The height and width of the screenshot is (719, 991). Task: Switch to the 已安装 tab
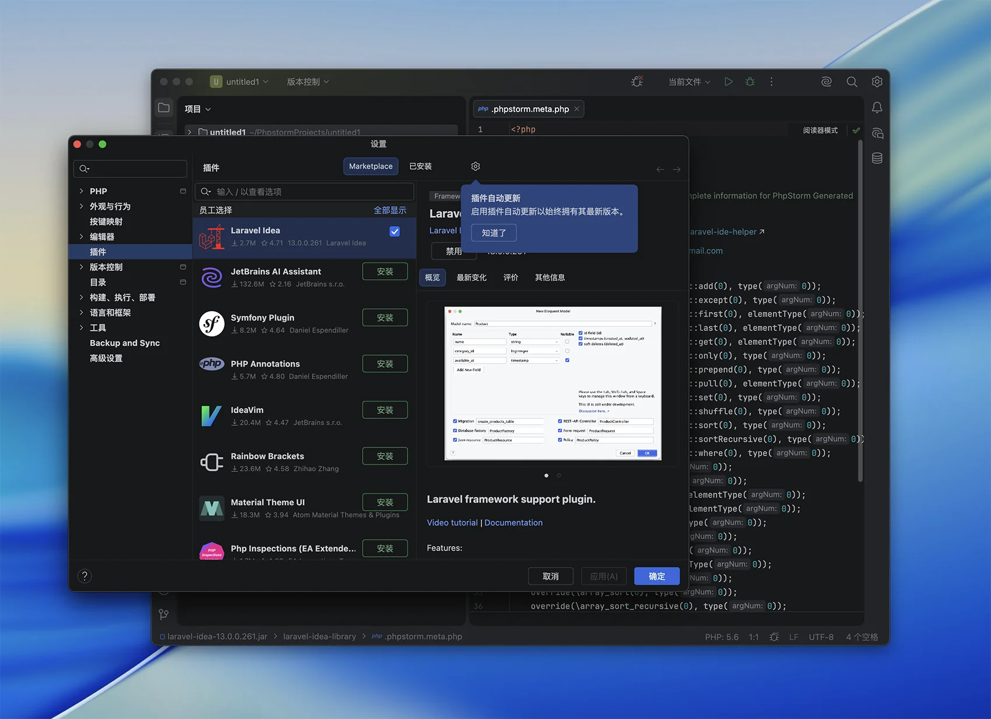click(420, 167)
